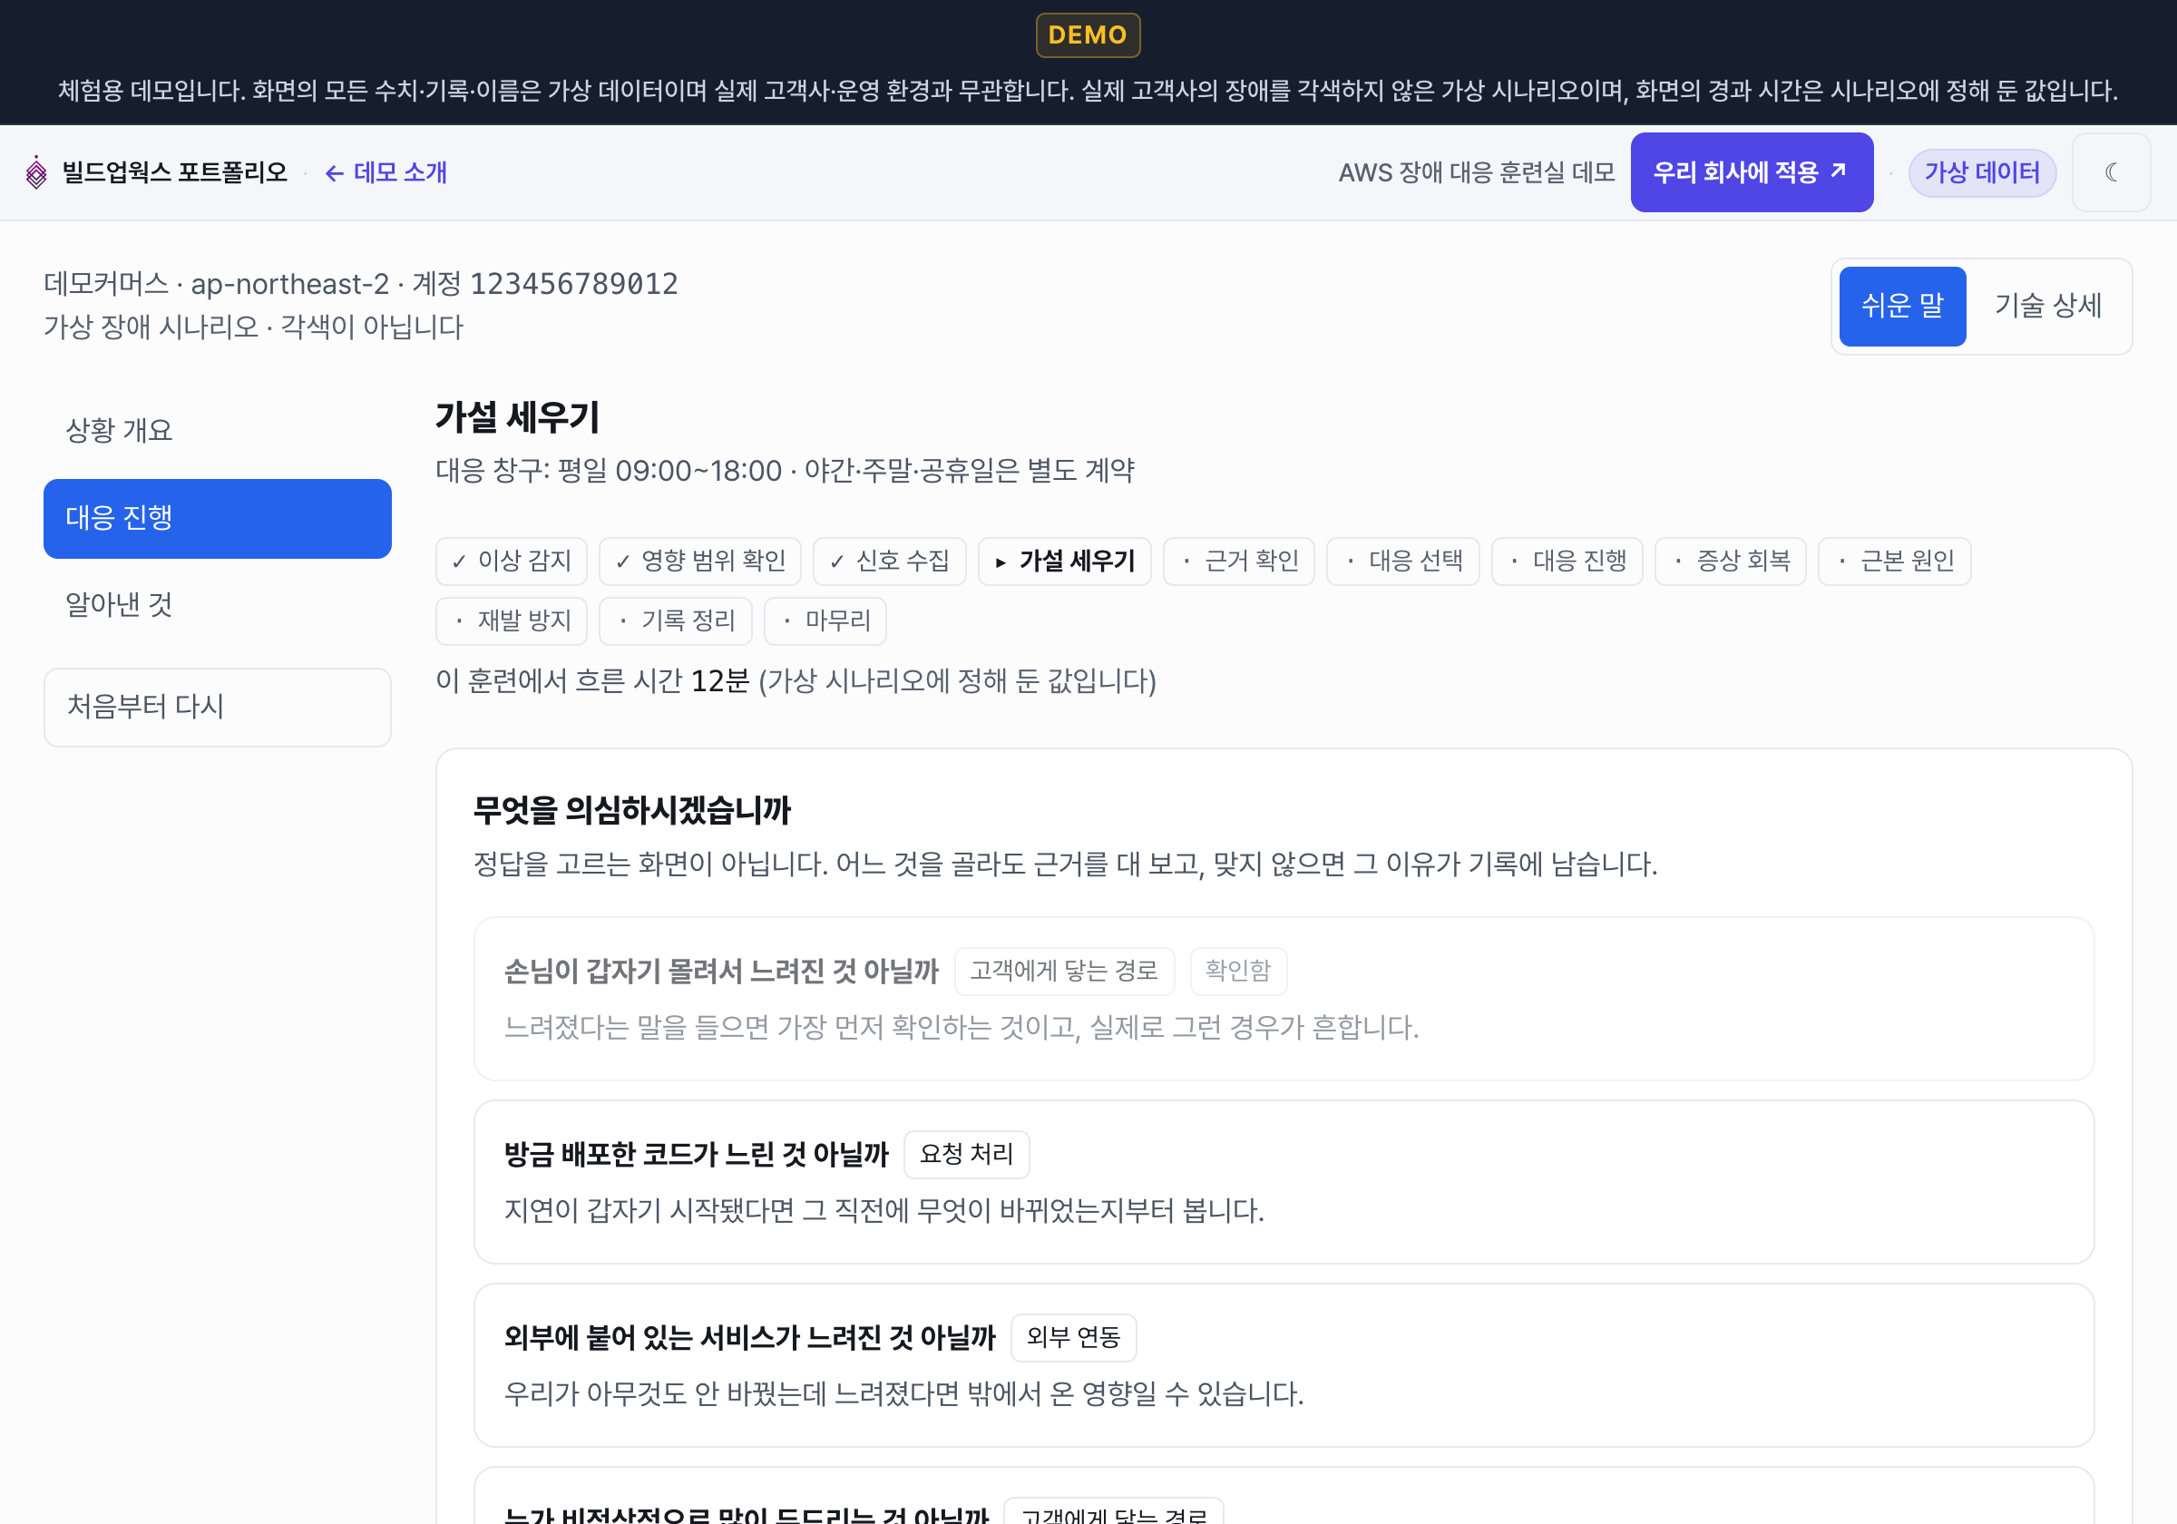
Task: Select the current 가설 세우기 step chip
Action: coord(1064,562)
